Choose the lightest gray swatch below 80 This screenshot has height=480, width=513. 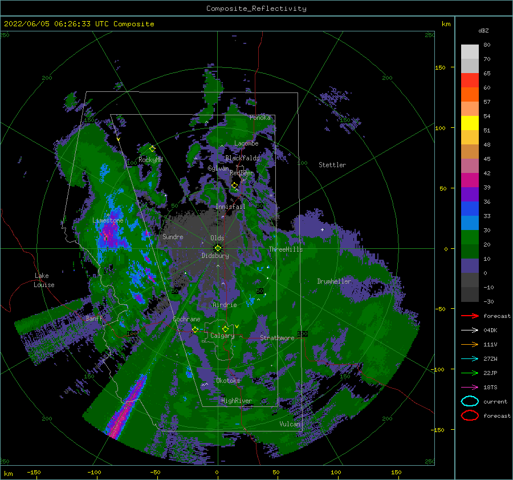[470, 52]
